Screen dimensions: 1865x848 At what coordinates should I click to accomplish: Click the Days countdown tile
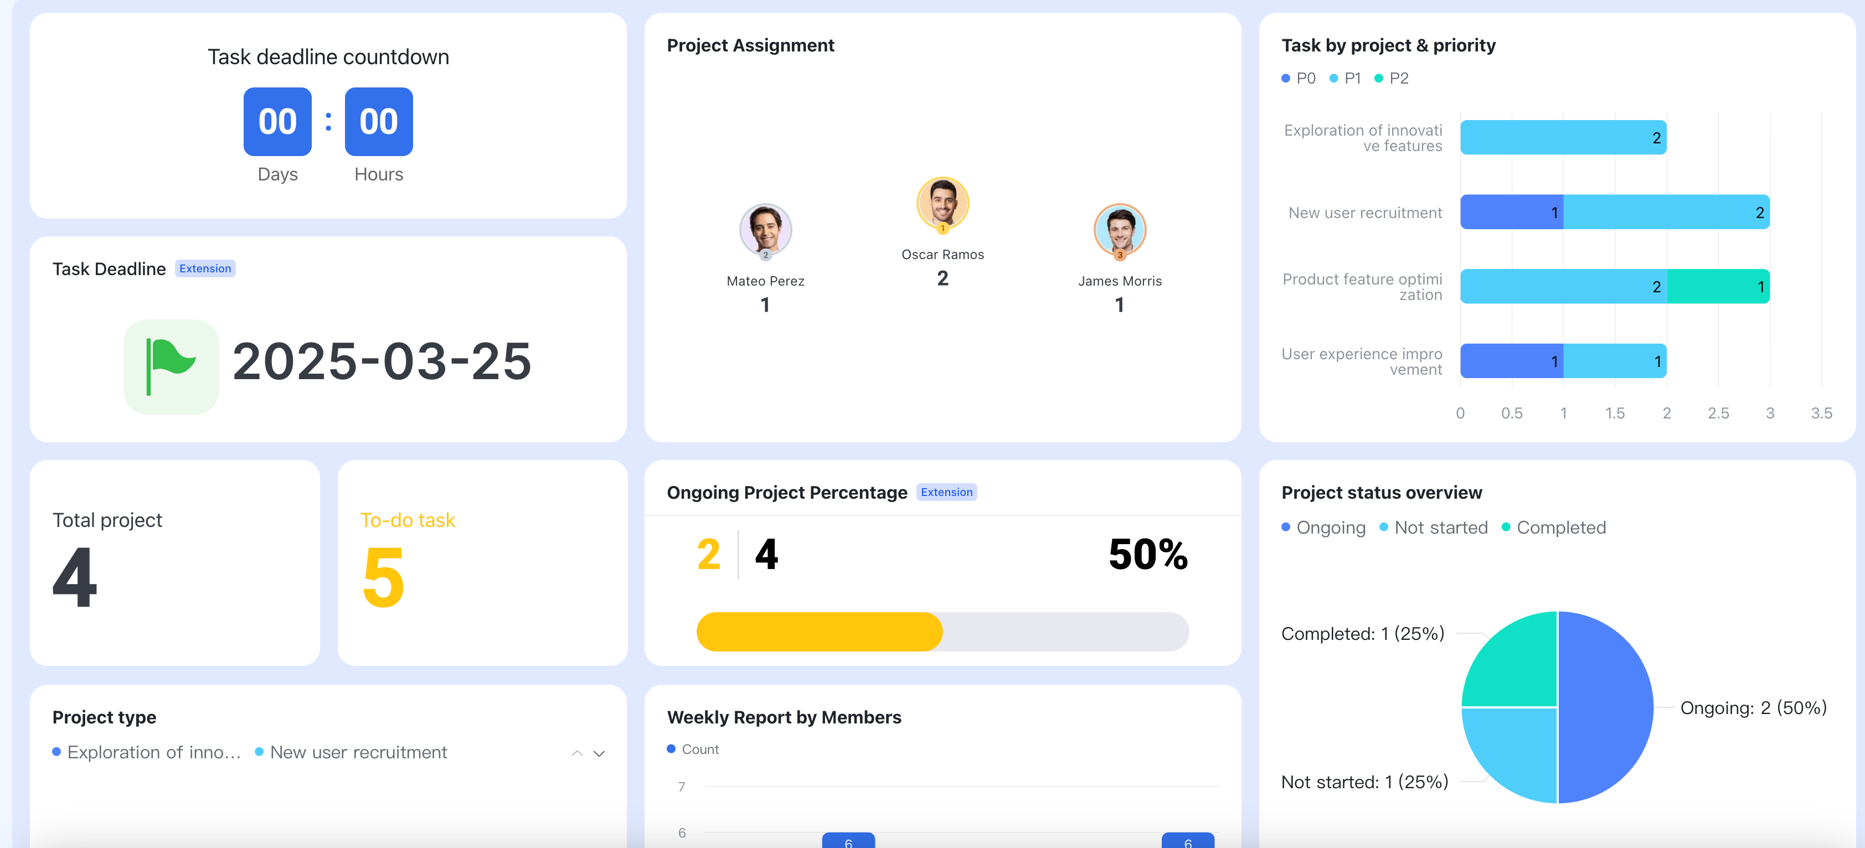pos(277,122)
